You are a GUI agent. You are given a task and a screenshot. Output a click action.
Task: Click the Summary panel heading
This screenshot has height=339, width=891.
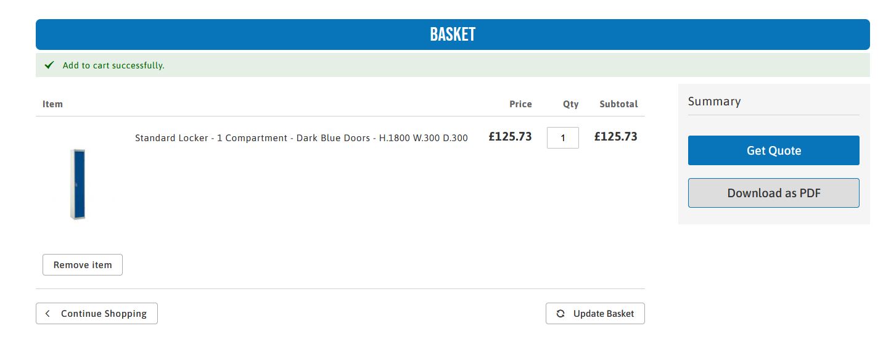714,102
